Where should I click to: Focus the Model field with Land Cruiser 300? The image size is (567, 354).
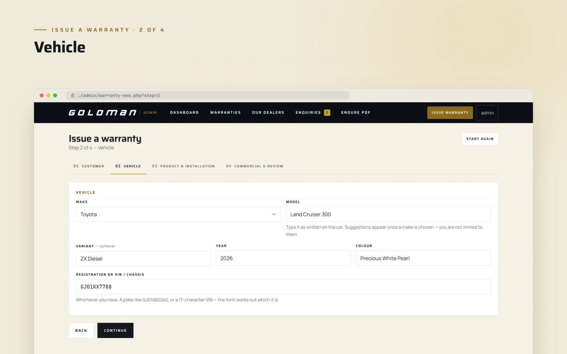coord(388,214)
